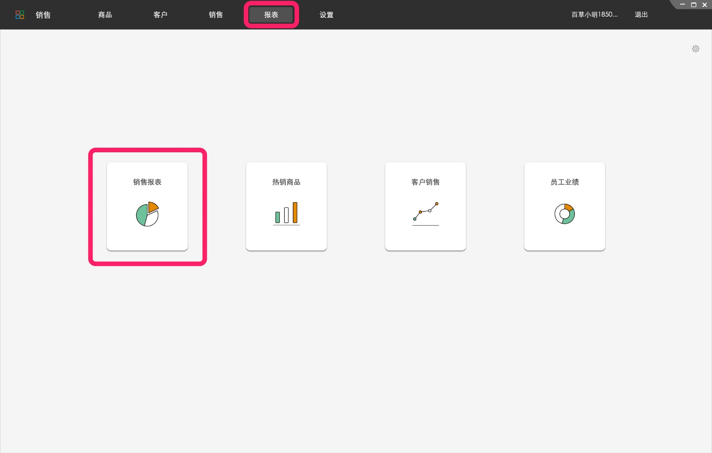
Task: Click the 退出 logout link
Action: [x=641, y=15]
